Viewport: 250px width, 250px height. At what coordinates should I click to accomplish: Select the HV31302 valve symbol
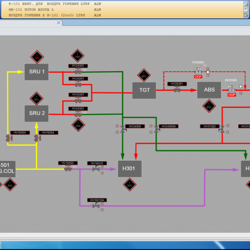pyautogui.click(x=222, y=130)
